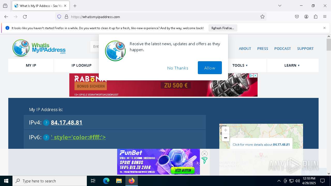Open the extensions puzzle icon
This screenshot has height=186, width=331.
tap(315, 17)
